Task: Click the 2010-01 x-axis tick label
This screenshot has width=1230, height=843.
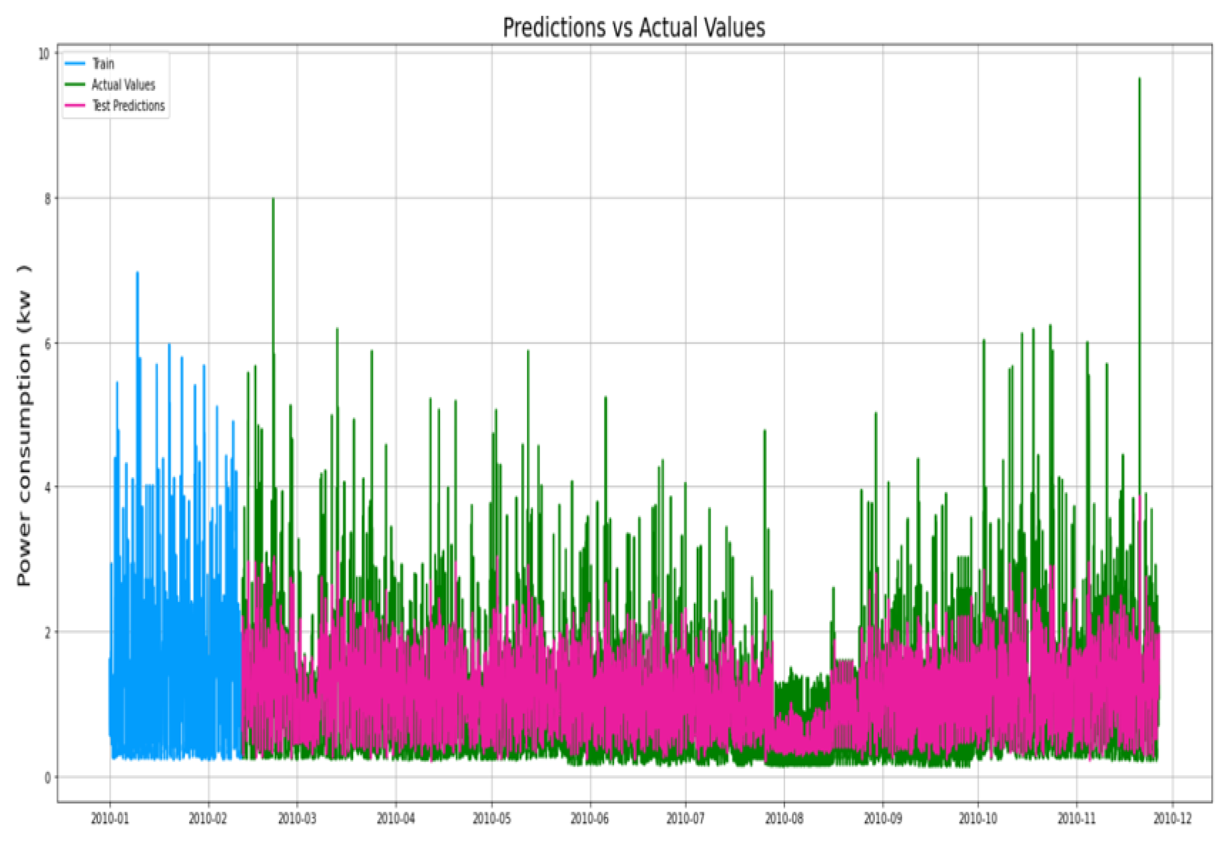Action: [x=110, y=819]
